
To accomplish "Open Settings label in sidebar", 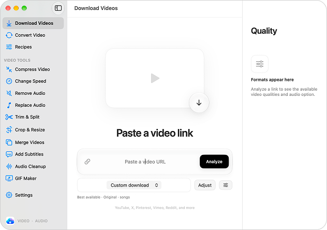I will [x=24, y=195].
